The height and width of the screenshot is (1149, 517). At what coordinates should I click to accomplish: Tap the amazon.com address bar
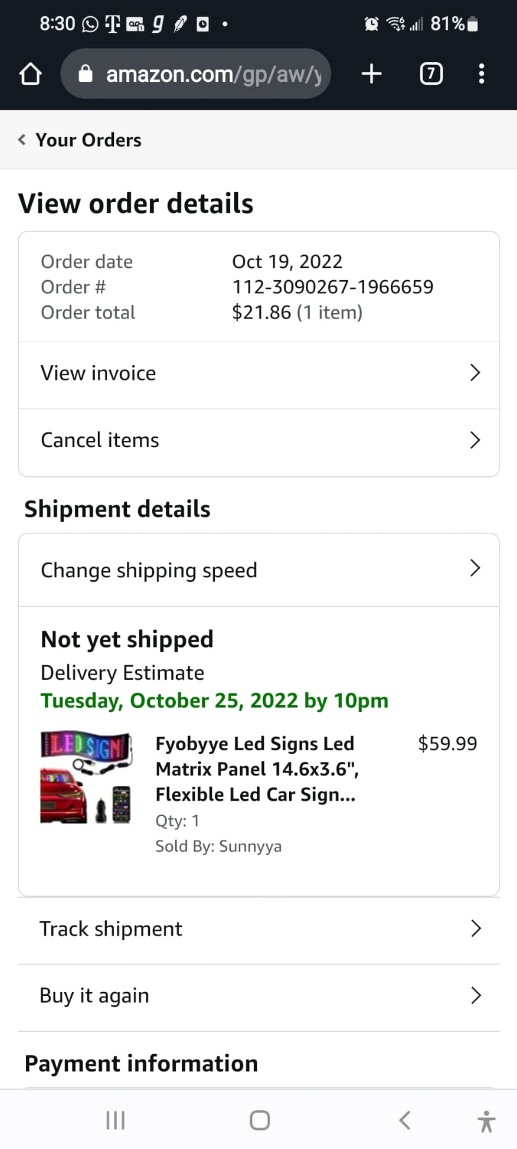[x=196, y=74]
